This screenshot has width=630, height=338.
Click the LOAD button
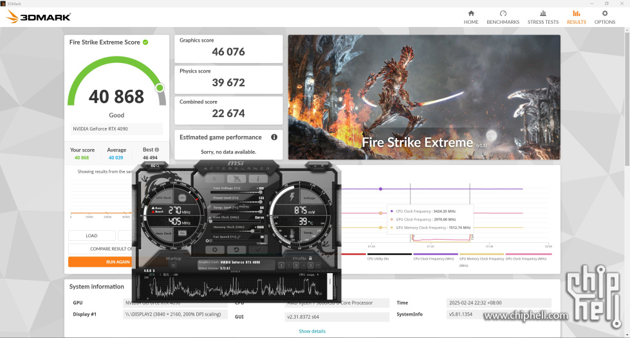tap(91, 236)
